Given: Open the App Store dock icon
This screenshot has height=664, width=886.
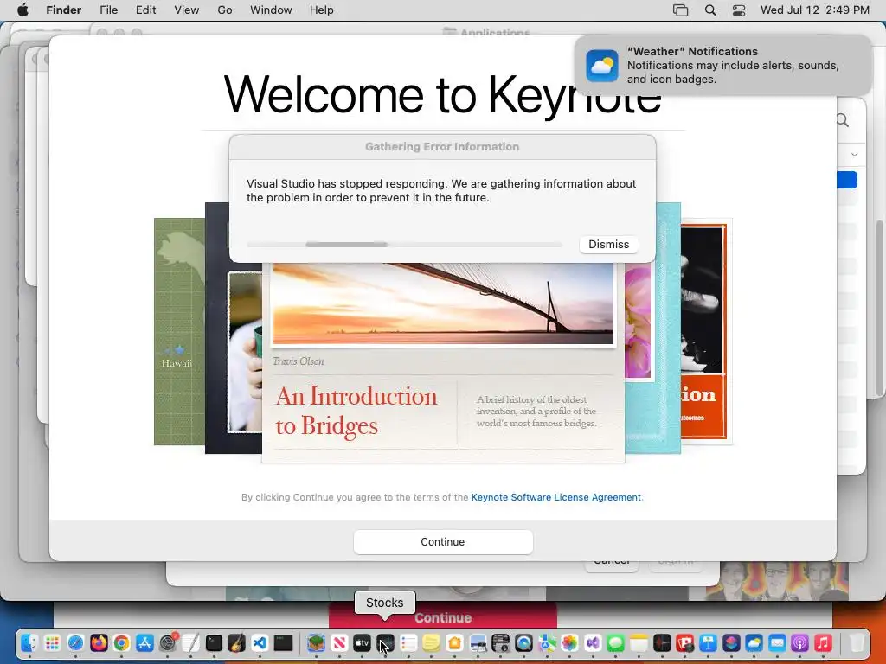Looking at the screenshot, I should coord(144,642).
